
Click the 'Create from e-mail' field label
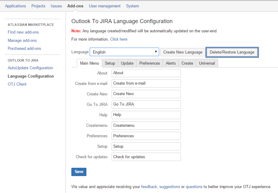point(91,83)
